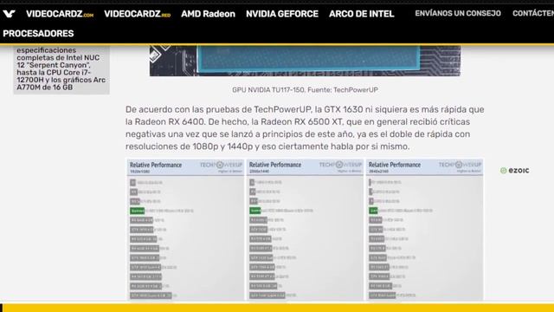
Task: Select AMD Radeon menu item
Action: pos(208,14)
